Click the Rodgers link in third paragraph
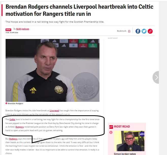 point(13,139)
